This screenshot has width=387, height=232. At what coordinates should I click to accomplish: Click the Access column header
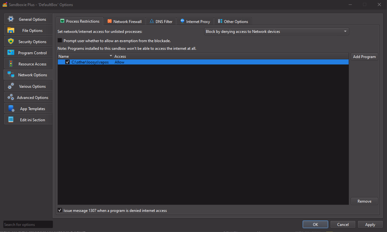coord(120,56)
